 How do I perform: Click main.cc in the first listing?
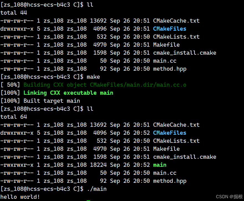(x=165, y=61)
